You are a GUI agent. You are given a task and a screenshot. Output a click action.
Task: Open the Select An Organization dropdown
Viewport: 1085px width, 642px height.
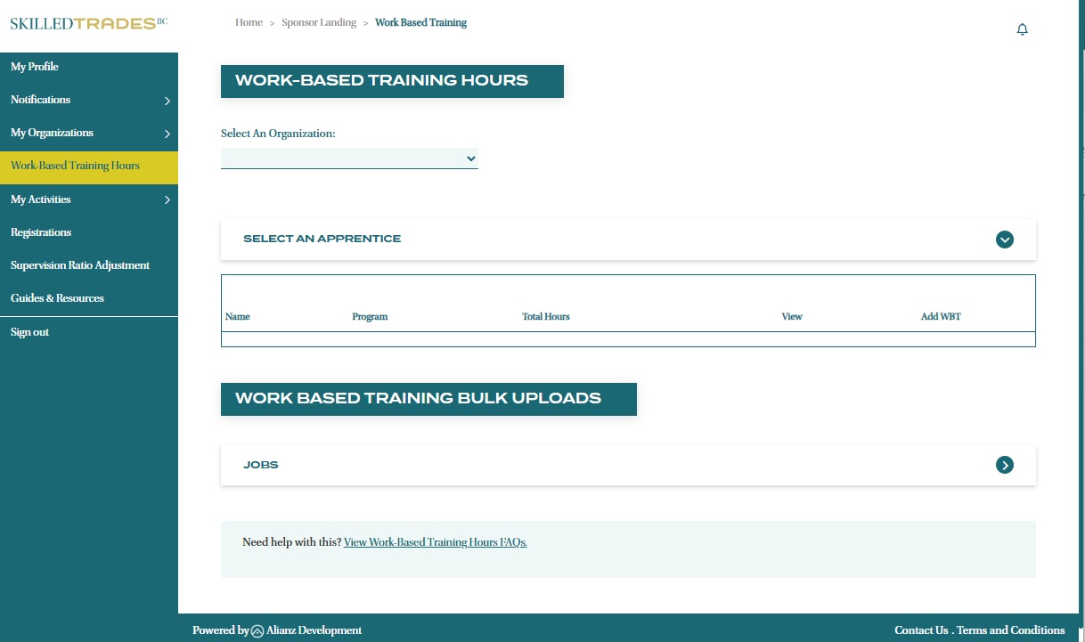349,158
